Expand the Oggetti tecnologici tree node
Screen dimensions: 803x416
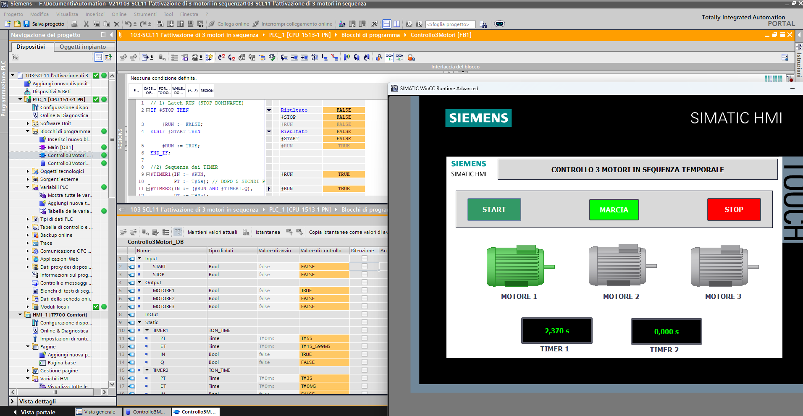[28, 171]
